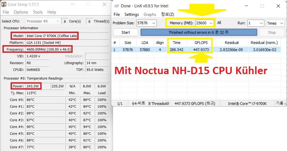Viewport: 287px width, 151px height.
Task: Click the Time column header
Action: pos(177,43)
